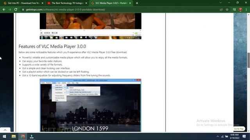Click the 'Can enjoy your favorite radio stations' bullet
This screenshot has height=140, width=250.
[42, 61]
